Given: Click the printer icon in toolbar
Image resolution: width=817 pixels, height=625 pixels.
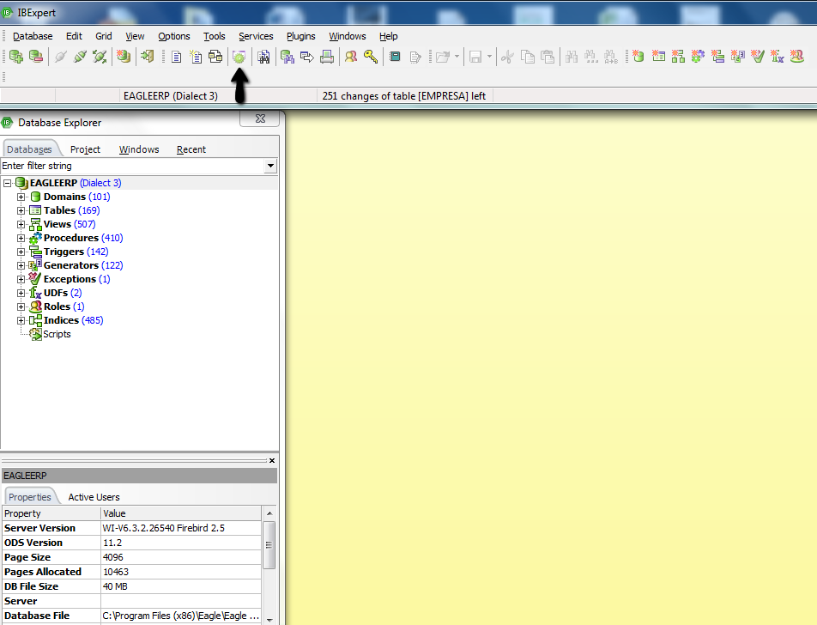Looking at the screenshot, I should coord(327,57).
